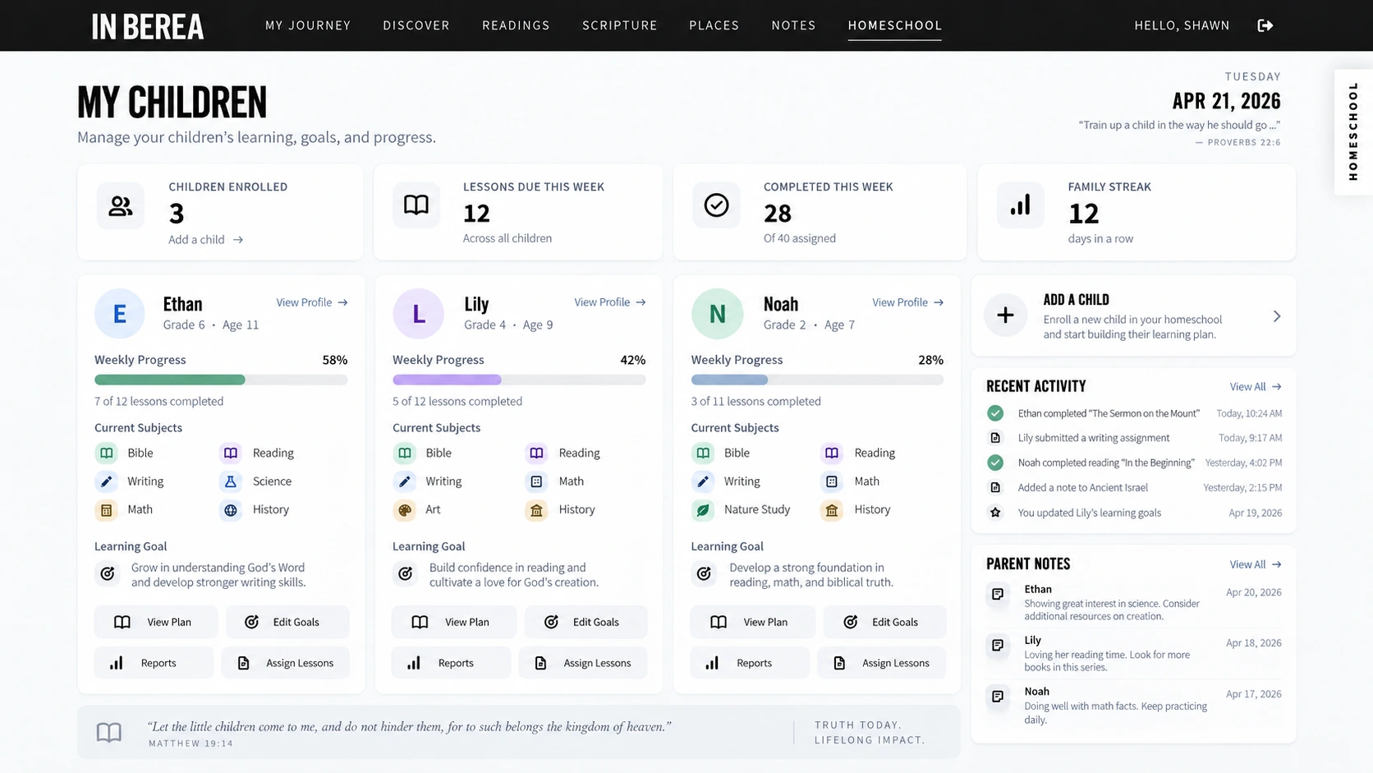Image resolution: width=1373 pixels, height=773 pixels.
Task: Click Assign Lessons on Lily's card
Action: click(583, 663)
